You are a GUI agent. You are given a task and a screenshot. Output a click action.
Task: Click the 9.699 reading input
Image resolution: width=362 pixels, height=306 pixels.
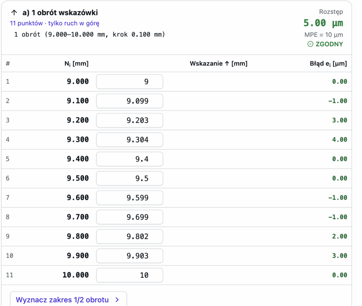click(x=129, y=217)
